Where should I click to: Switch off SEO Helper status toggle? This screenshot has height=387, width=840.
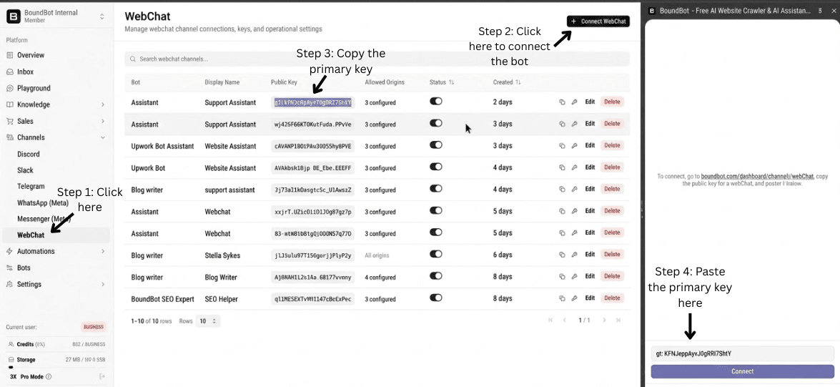point(435,298)
